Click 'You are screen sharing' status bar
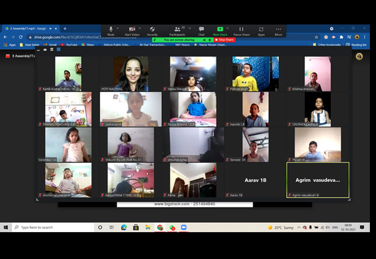 (x=179, y=40)
